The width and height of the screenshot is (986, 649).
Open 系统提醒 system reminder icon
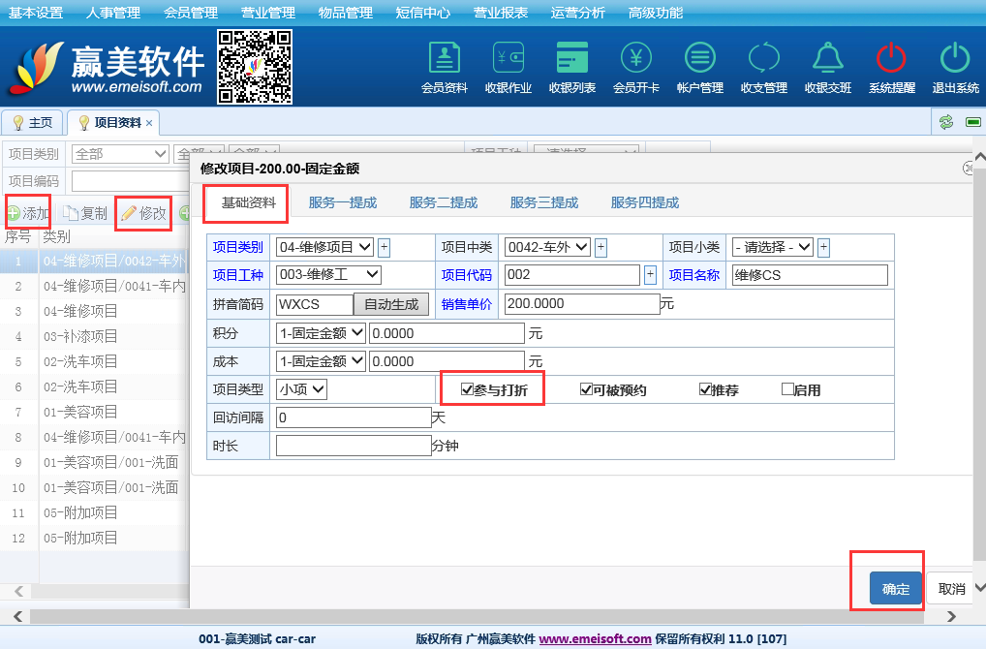891,67
